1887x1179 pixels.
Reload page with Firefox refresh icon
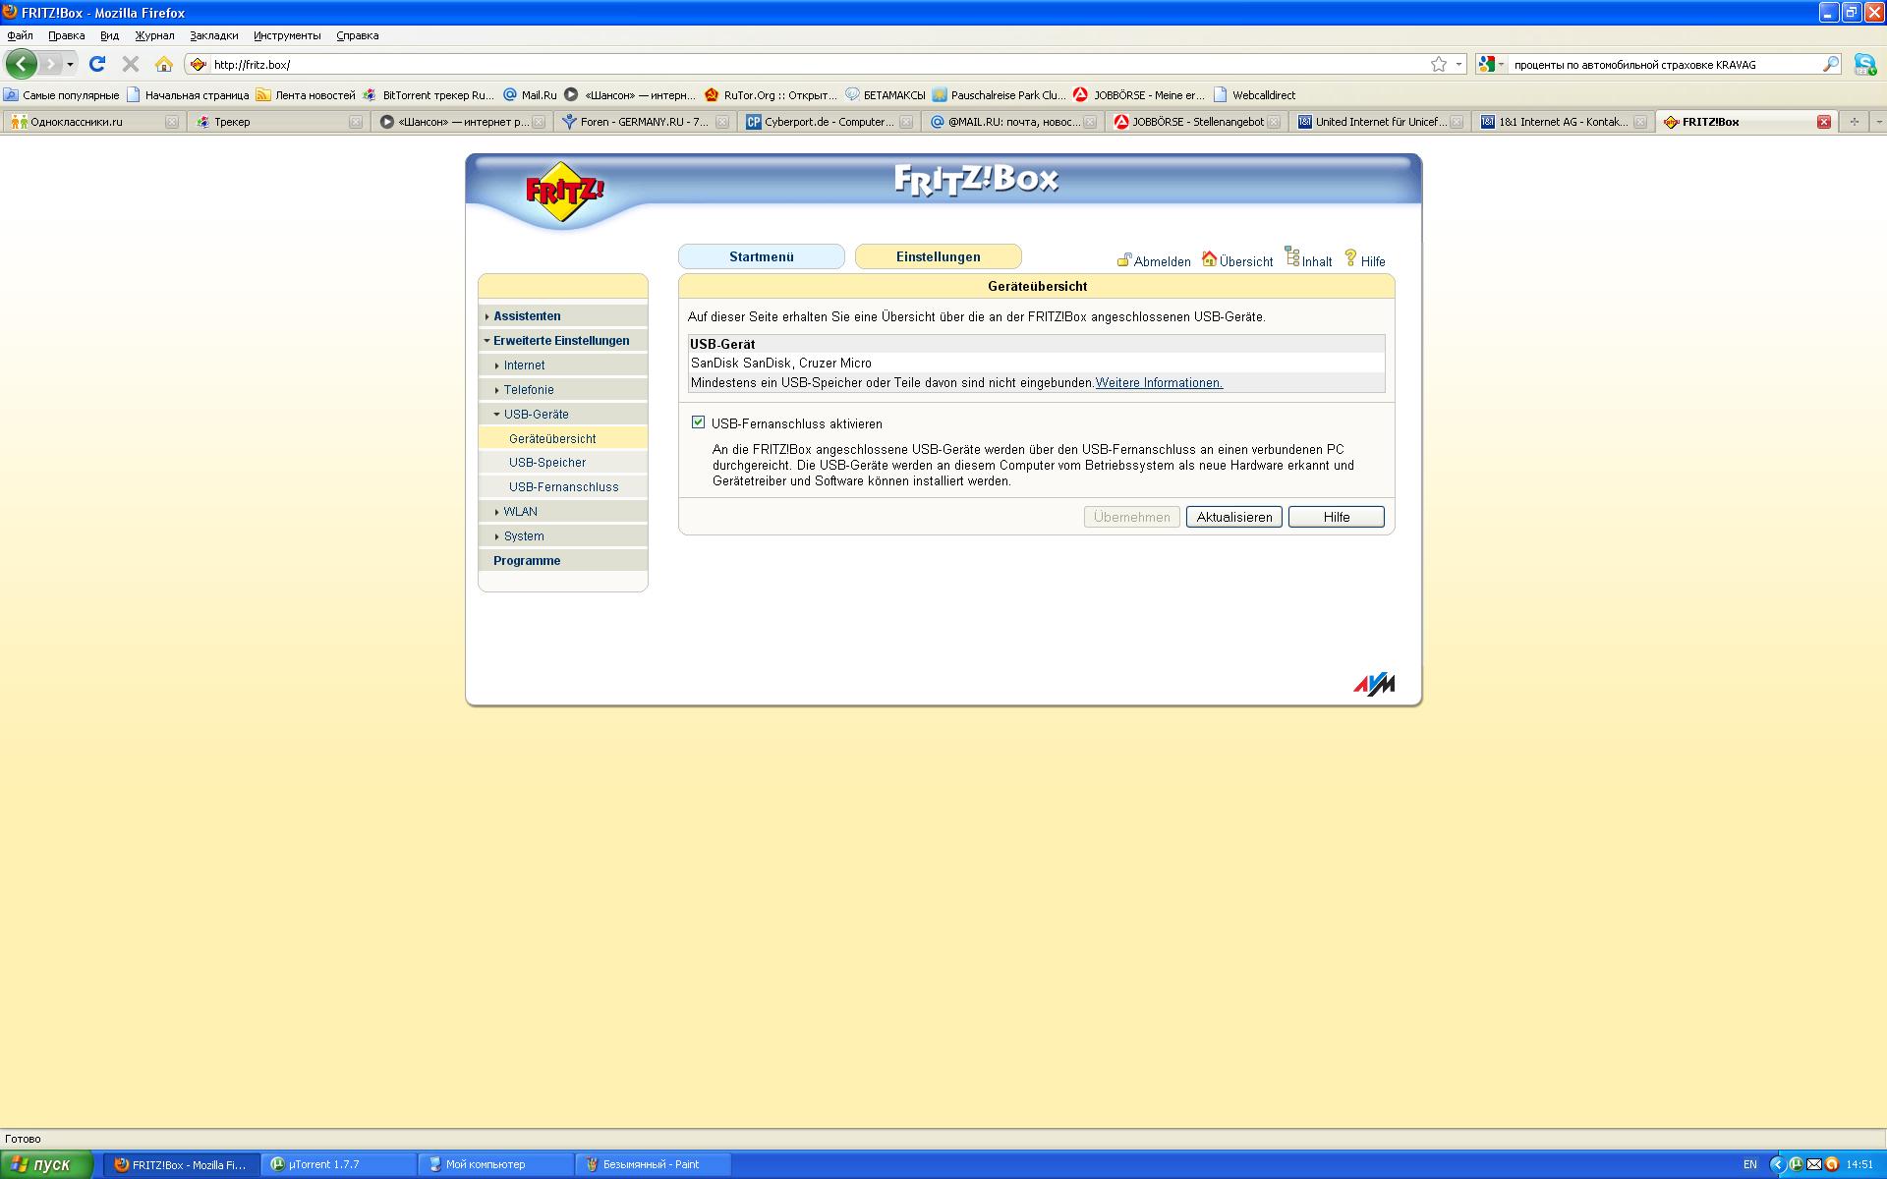point(96,64)
